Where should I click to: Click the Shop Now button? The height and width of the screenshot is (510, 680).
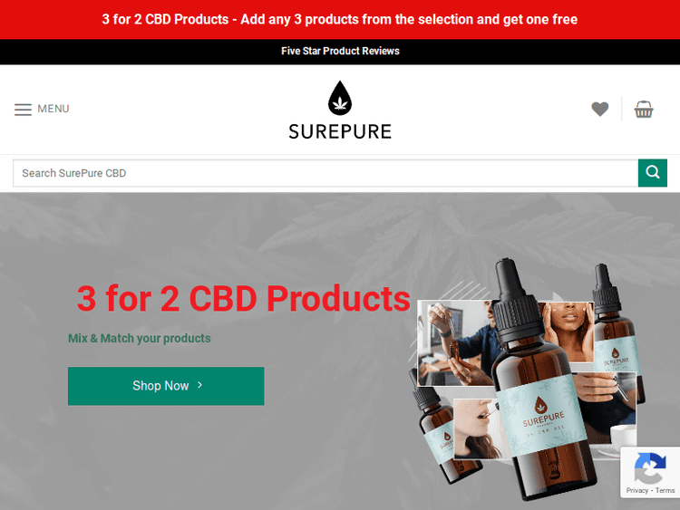coord(166,386)
